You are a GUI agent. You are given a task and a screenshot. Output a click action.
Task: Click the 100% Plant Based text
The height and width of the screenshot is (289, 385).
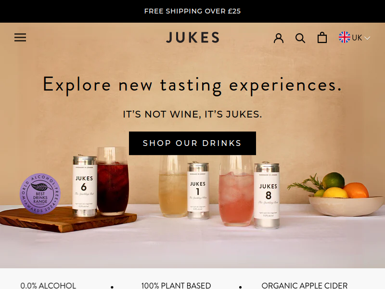pyautogui.click(x=176, y=286)
